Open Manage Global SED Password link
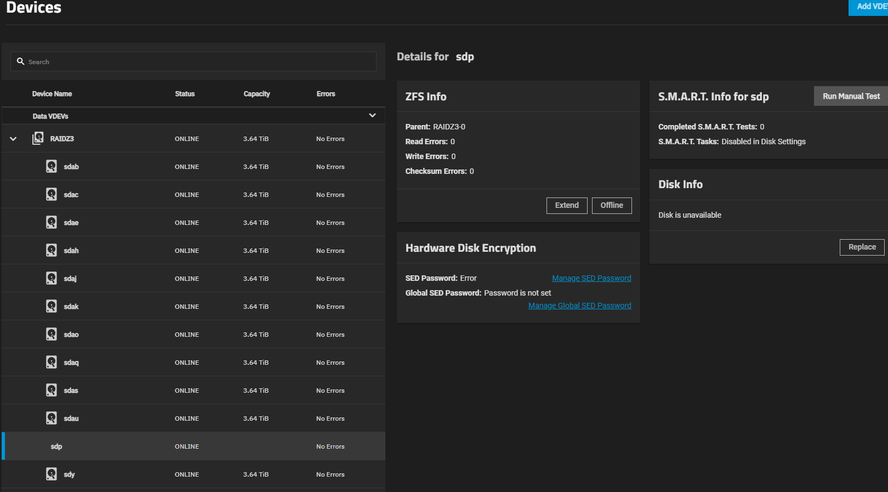The width and height of the screenshot is (888, 492). pyautogui.click(x=579, y=306)
